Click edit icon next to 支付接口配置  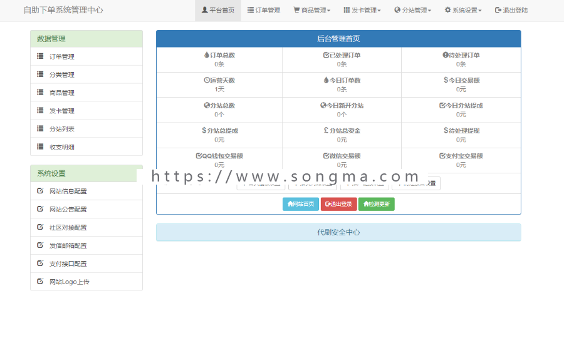40,263
